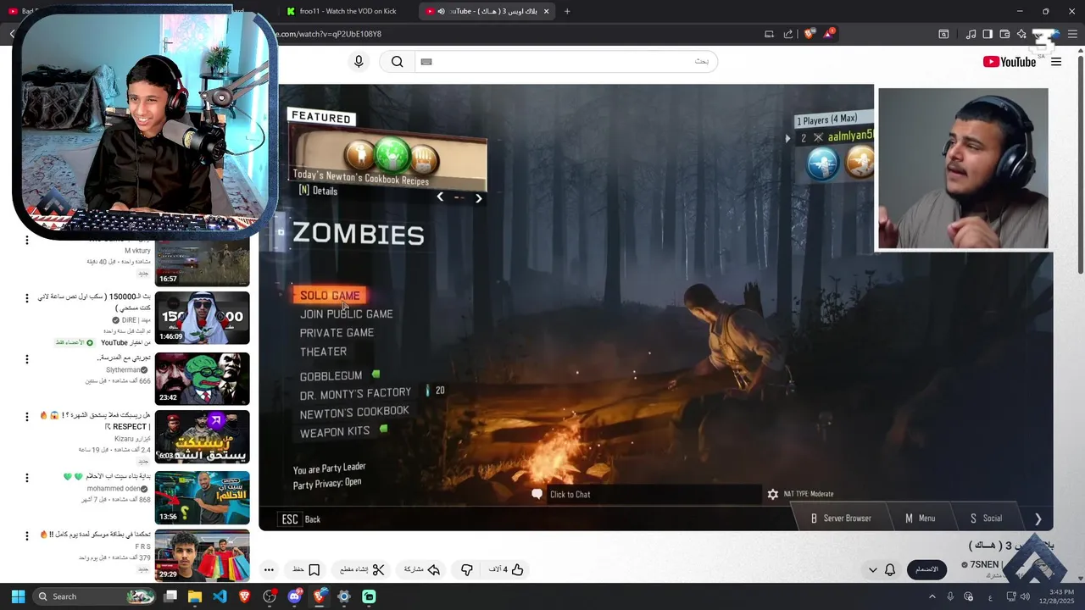Choose JOIN PUBLIC GAME in Zombies menu
Screen dimensions: 1085x610
tap(346, 314)
